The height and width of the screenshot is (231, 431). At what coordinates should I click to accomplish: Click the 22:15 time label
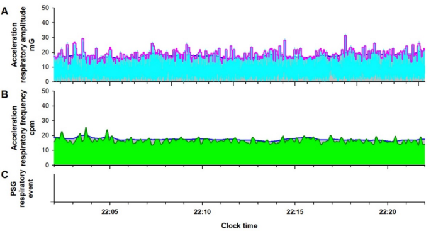(x=295, y=212)
